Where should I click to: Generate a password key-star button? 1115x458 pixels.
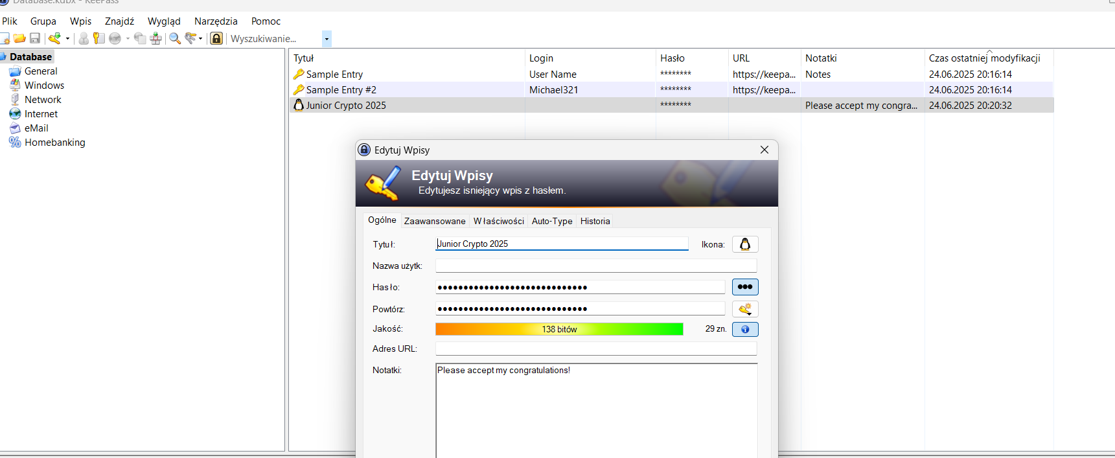pyautogui.click(x=745, y=309)
